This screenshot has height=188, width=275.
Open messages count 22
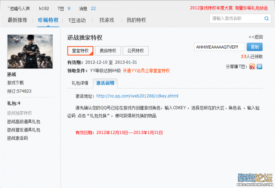[93, 9]
